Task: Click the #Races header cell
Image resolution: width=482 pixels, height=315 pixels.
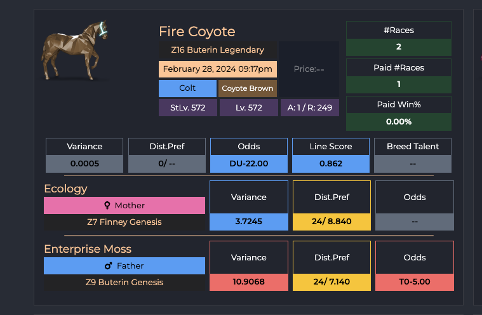Action: pos(399,30)
